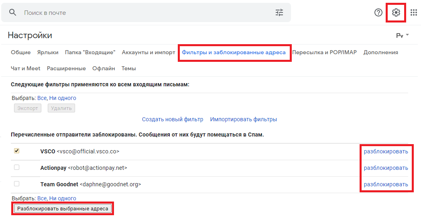Expand the input language Ру dropdown
This screenshot has width=421, height=218.
click(x=402, y=35)
